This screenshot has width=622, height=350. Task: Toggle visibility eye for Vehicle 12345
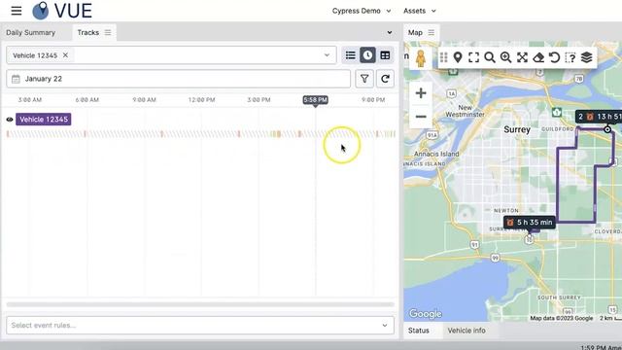10,120
